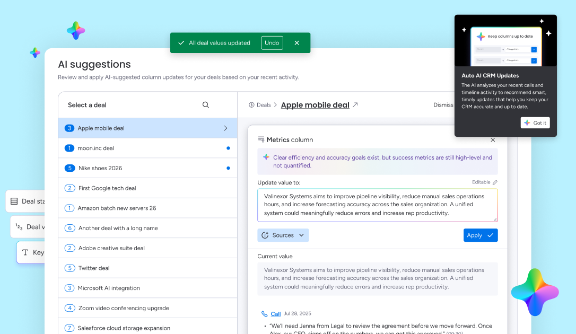Open Apple mobile deal in new view arrow

(355, 104)
